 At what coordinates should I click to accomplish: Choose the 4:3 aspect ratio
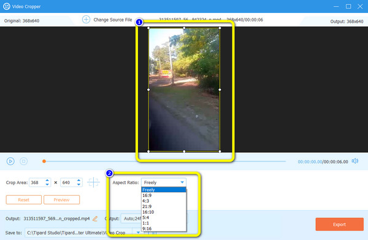(164, 201)
